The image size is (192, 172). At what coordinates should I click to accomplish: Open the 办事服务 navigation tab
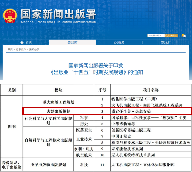(x=119, y=42)
